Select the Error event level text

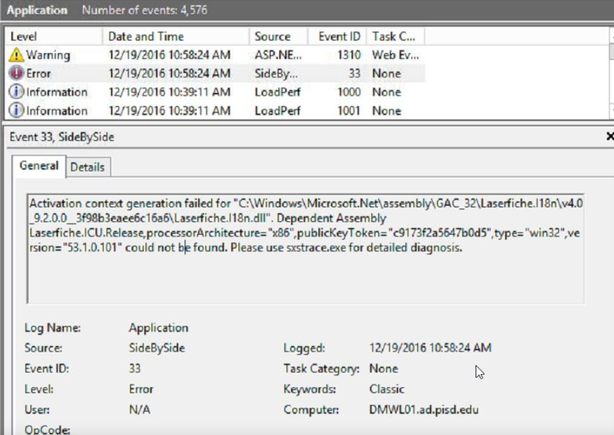pos(39,74)
